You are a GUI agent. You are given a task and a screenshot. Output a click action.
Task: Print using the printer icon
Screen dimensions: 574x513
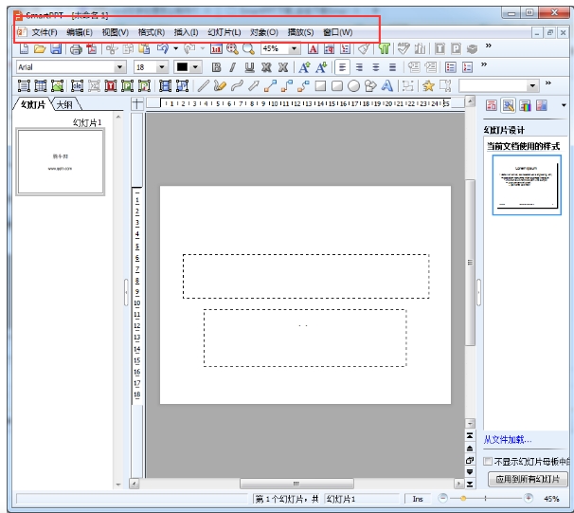point(76,48)
